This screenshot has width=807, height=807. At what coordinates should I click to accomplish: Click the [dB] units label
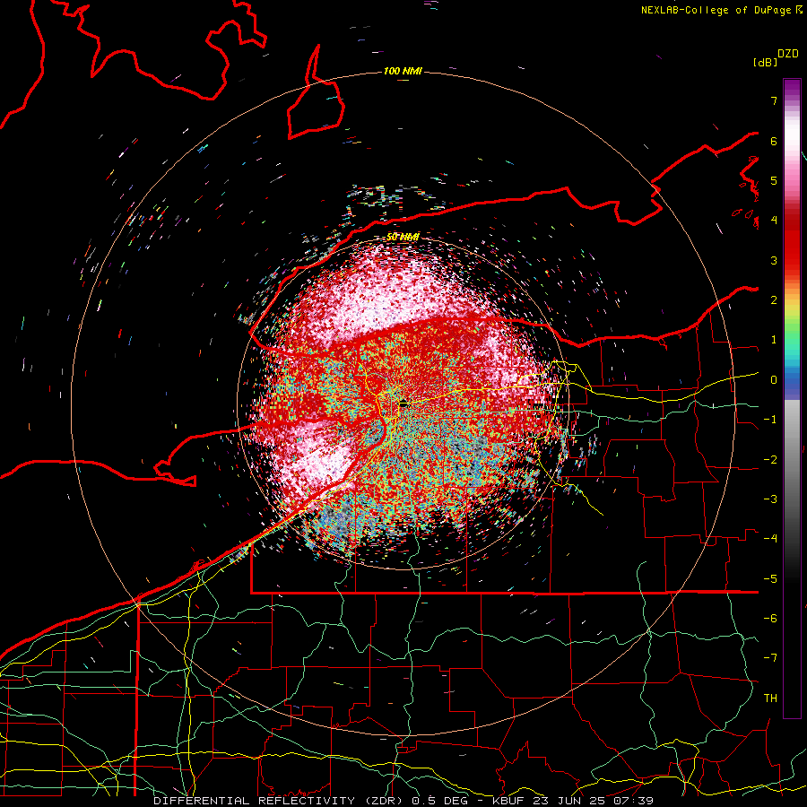[765, 62]
